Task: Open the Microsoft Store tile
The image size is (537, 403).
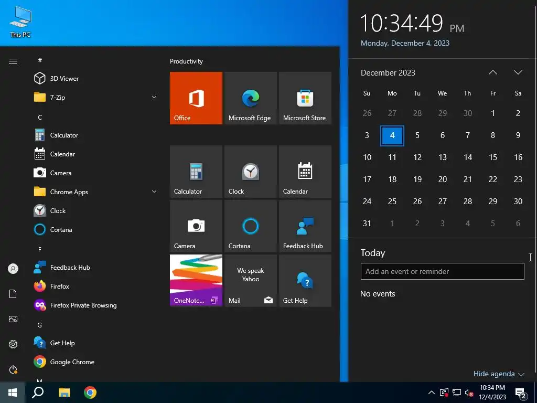Action: (x=305, y=98)
